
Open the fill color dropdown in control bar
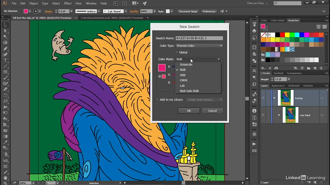(x=30, y=11)
